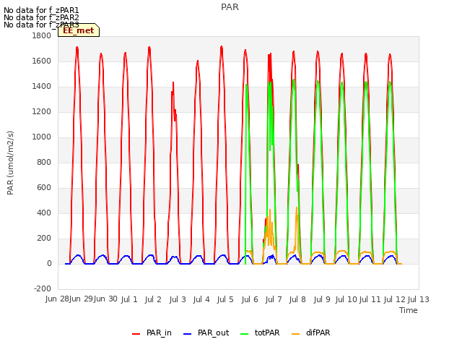Click the Jul 9 x-axis date label
This screenshot has width=462, height=347.
322,299
